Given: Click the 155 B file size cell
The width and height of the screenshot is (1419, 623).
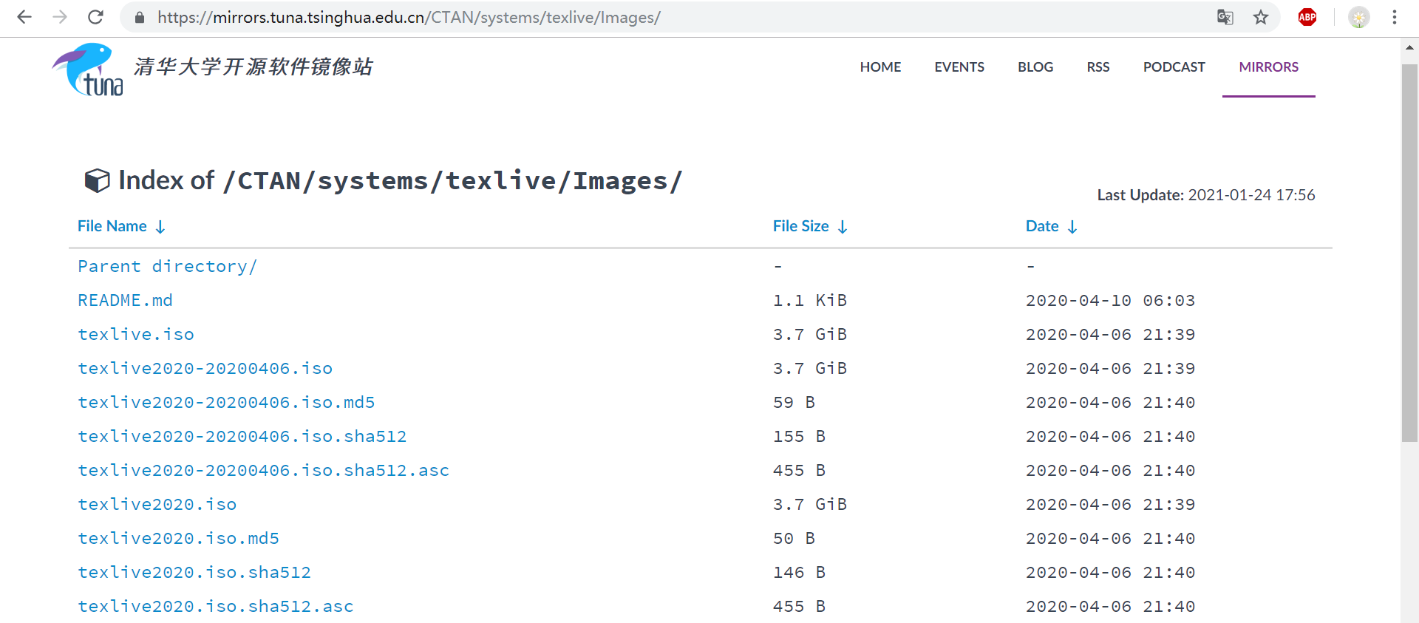Looking at the screenshot, I should (x=799, y=436).
